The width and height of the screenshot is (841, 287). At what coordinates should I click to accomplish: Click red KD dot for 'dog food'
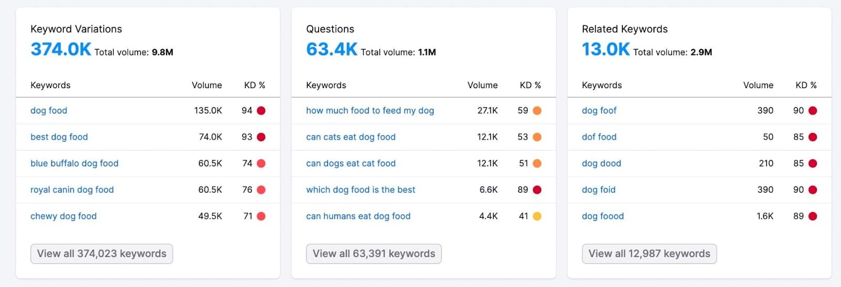coord(261,111)
